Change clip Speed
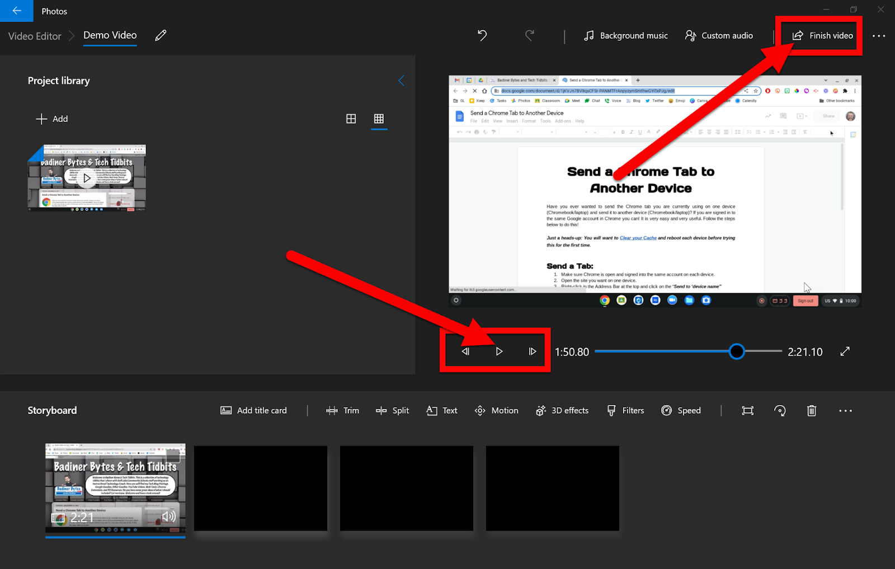895x569 pixels. point(681,411)
